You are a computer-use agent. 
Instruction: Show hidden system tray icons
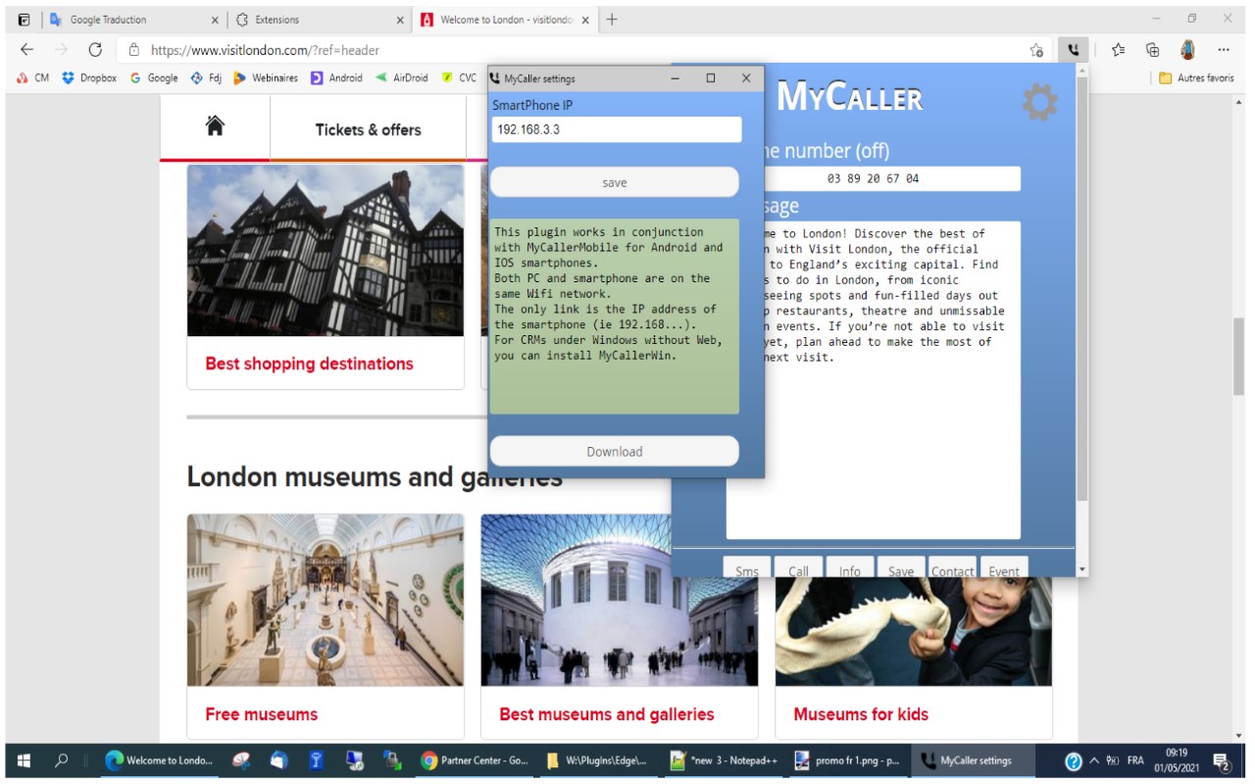(x=1094, y=760)
